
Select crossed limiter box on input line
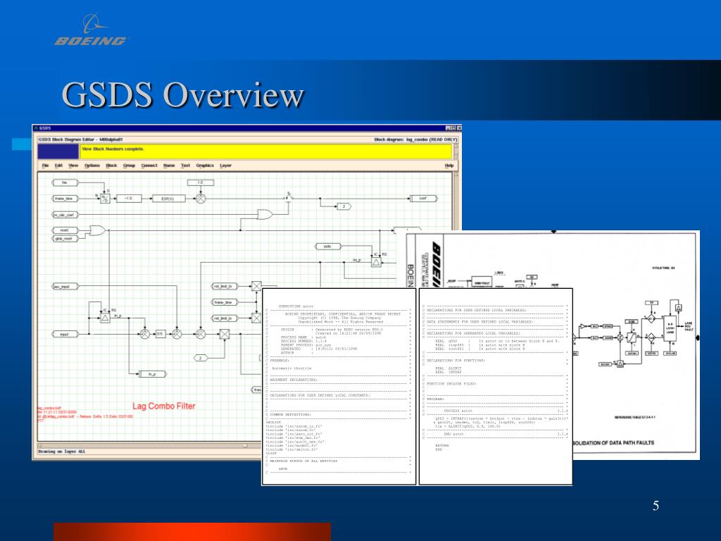225,335
